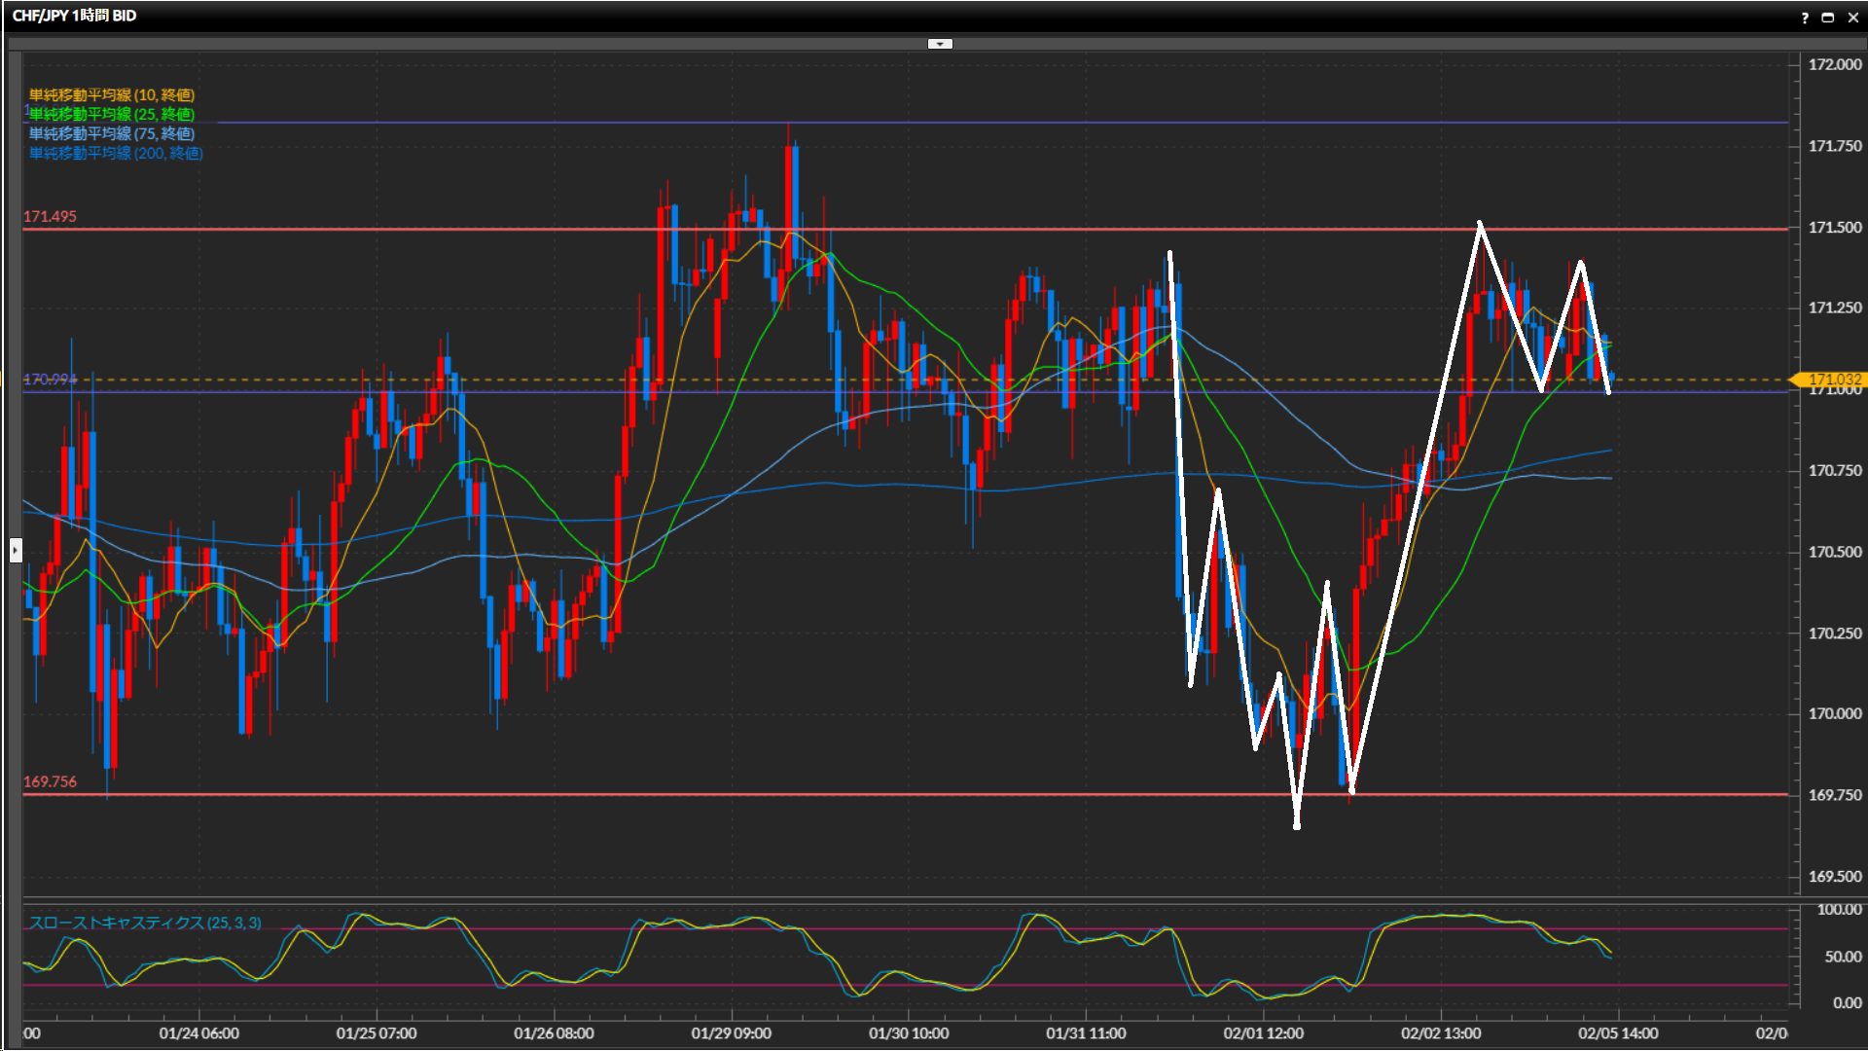Expand the hidden top toolbar arrow
This screenshot has width=1868, height=1051.
click(940, 44)
